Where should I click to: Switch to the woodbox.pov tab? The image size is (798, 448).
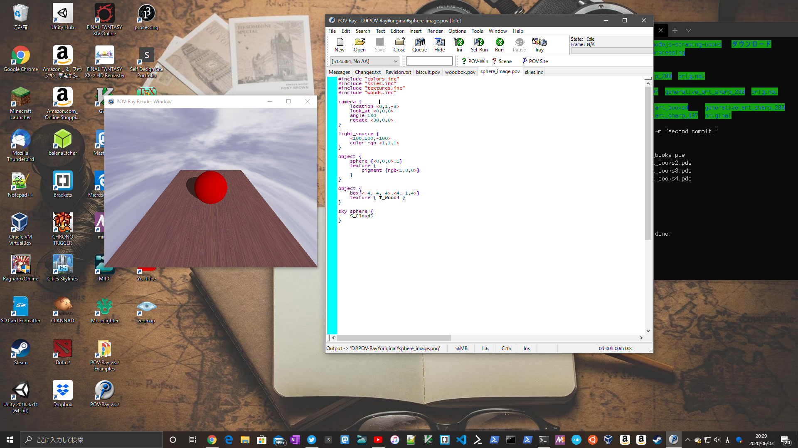460,72
